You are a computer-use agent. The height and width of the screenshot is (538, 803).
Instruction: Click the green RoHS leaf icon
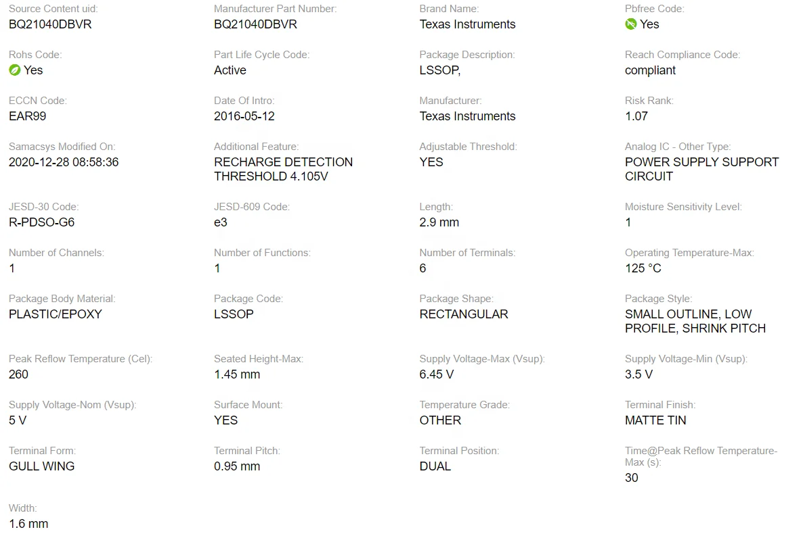point(15,70)
